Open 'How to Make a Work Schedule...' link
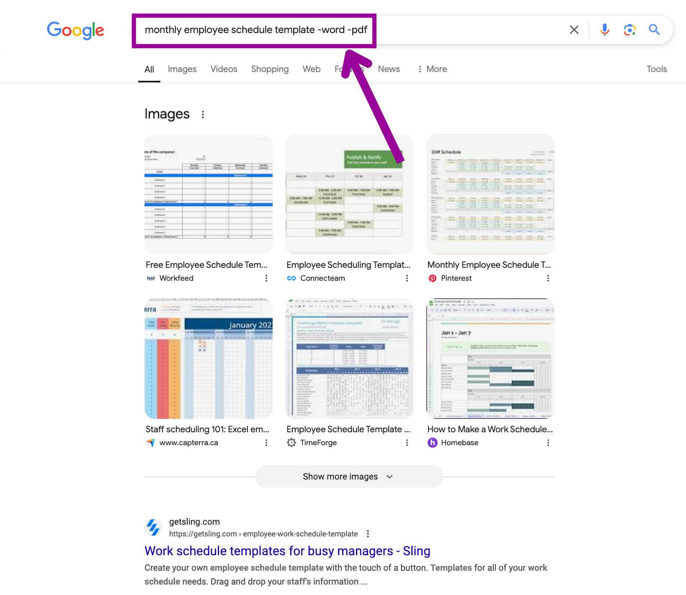This screenshot has width=686, height=595. (x=490, y=429)
